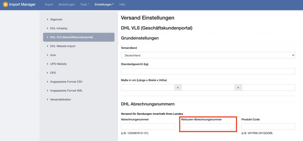Select Angepasstes Format CSV sidebar entry
The image size is (303, 141).
coord(66,82)
